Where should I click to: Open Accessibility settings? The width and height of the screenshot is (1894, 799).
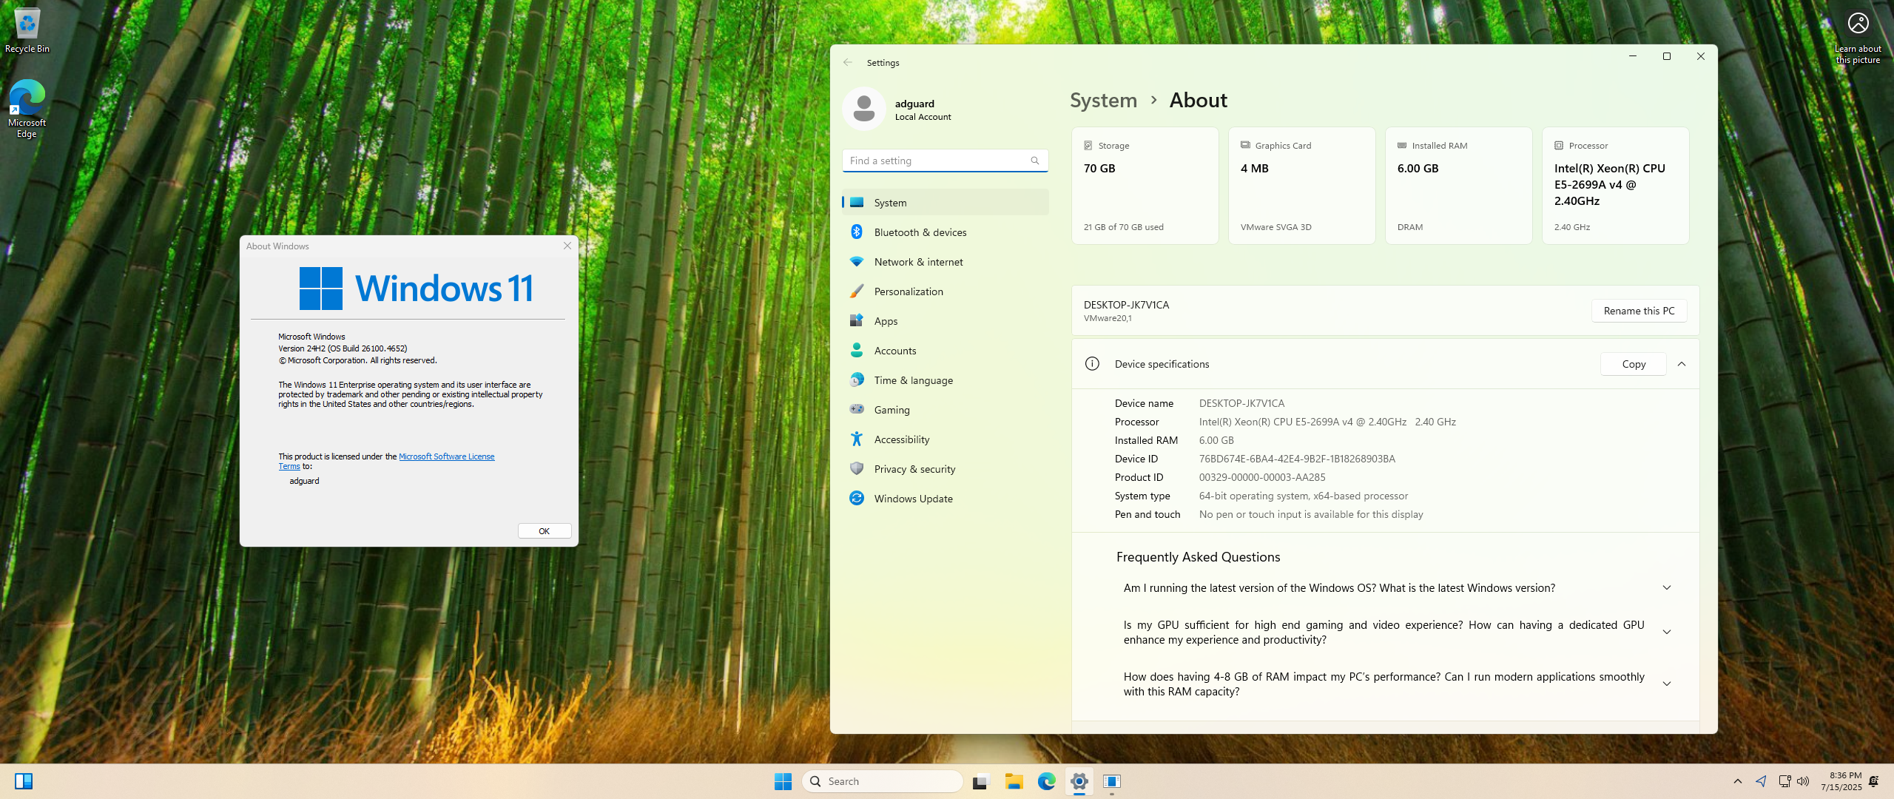[x=946, y=439]
